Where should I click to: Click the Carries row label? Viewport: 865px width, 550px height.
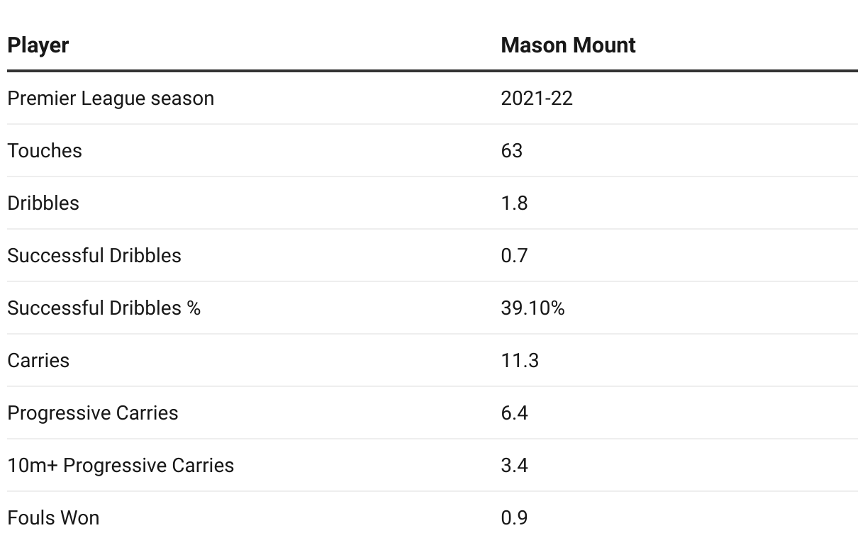coord(38,360)
